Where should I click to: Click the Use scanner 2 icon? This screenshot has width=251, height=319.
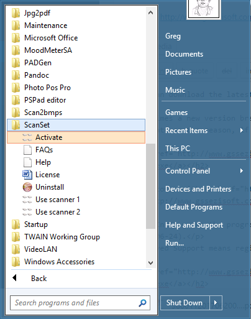tap(27, 212)
